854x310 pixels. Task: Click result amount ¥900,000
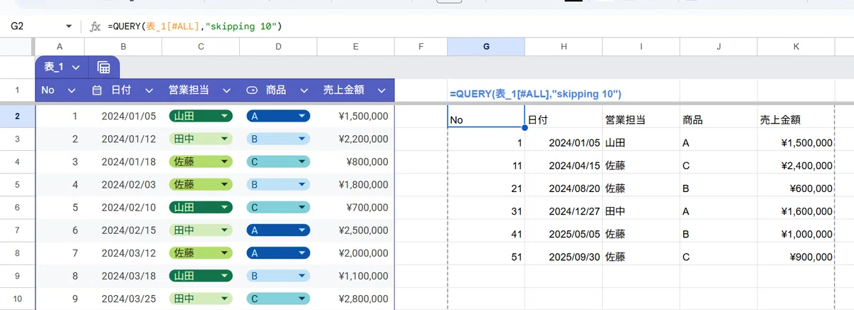[x=810, y=257]
